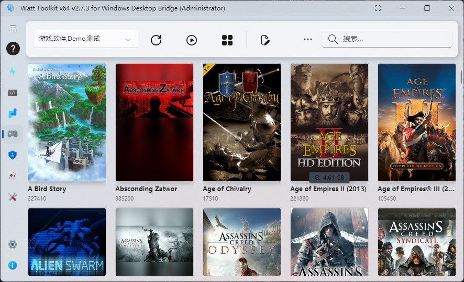Select Age of Empires III cover

[x=417, y=122]
